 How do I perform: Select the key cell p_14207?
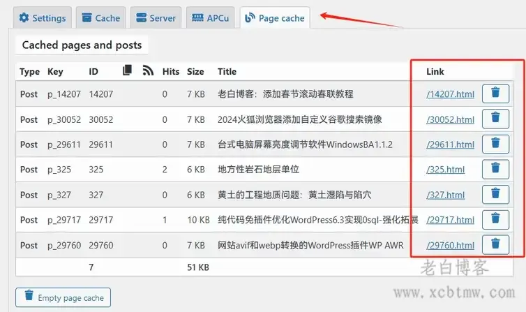[64, 94]
